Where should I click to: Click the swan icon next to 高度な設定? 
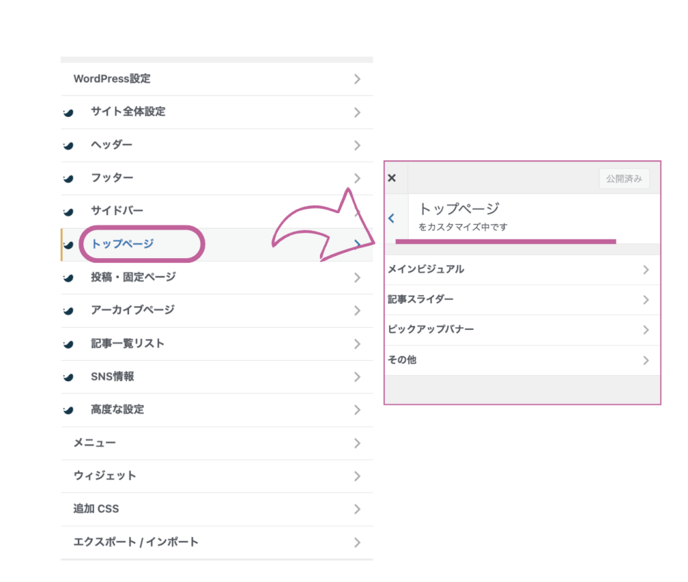[68, 410]
